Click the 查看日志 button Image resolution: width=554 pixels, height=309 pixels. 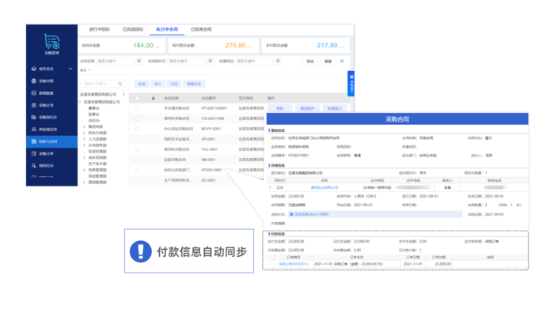194,84
